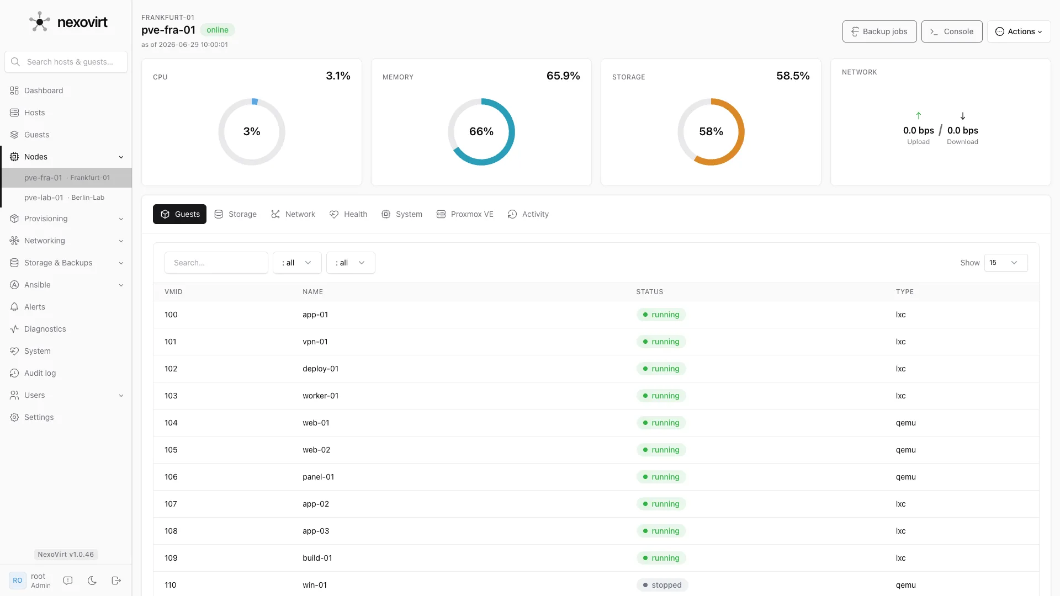Click the Storage 58% usage ring

tap(711, 132)
